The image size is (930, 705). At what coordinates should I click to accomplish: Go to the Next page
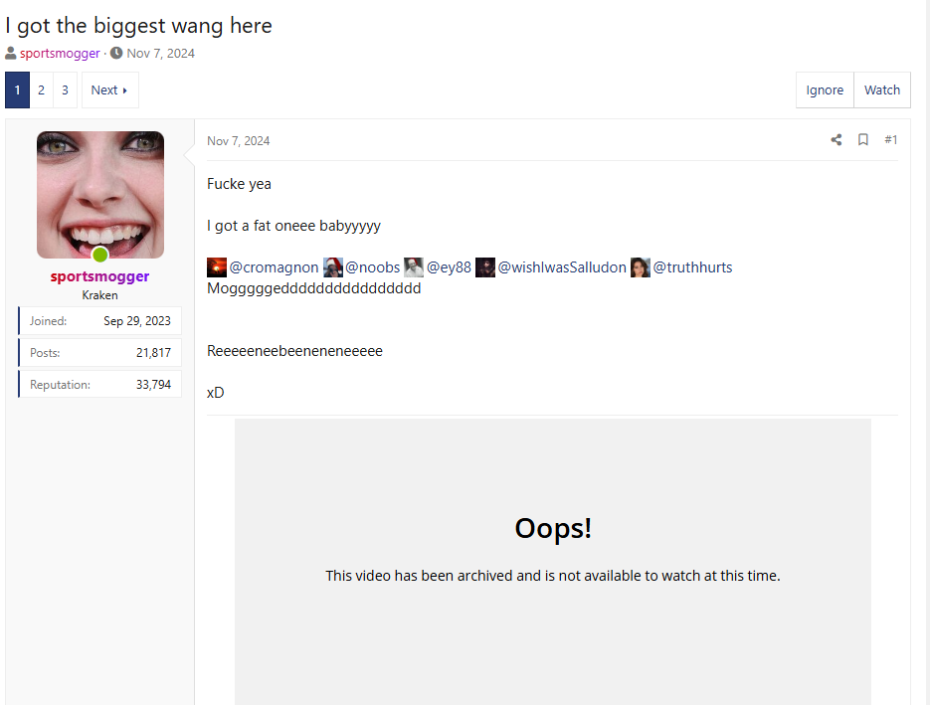[x=109, y=90]
